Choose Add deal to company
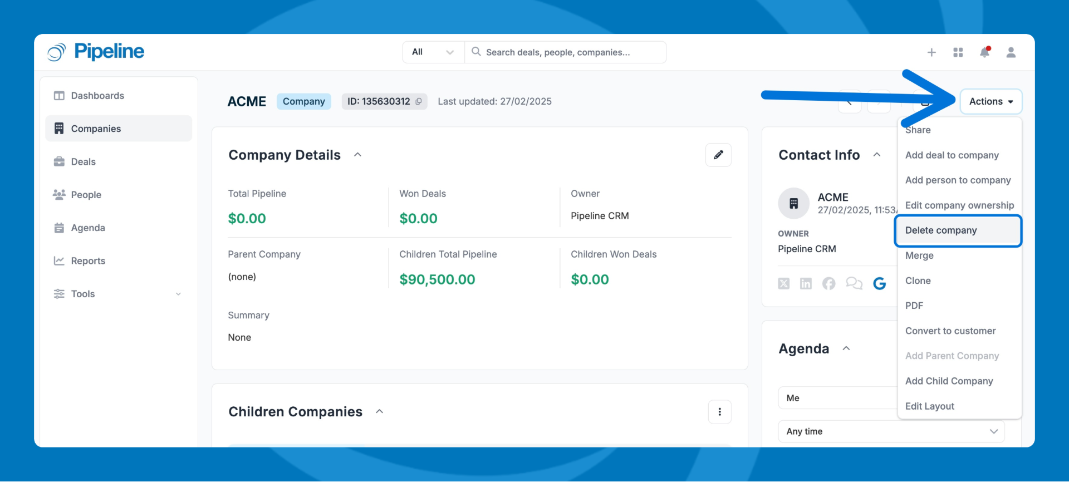The width and height of the screenshot is (1069, 482). point(960,155)
